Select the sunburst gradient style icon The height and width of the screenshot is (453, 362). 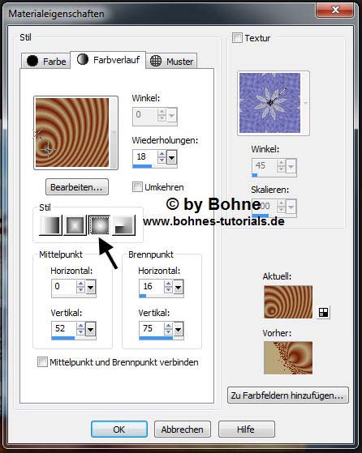click(99, 225)
